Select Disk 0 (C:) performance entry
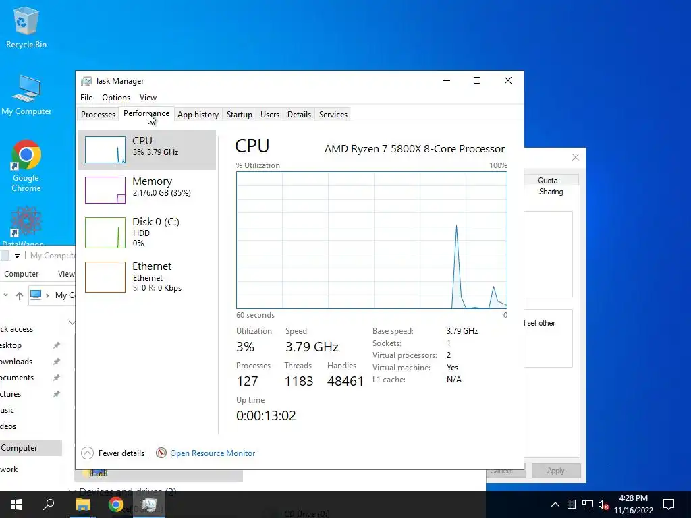The image size is (691, 518). click(147, 233)
